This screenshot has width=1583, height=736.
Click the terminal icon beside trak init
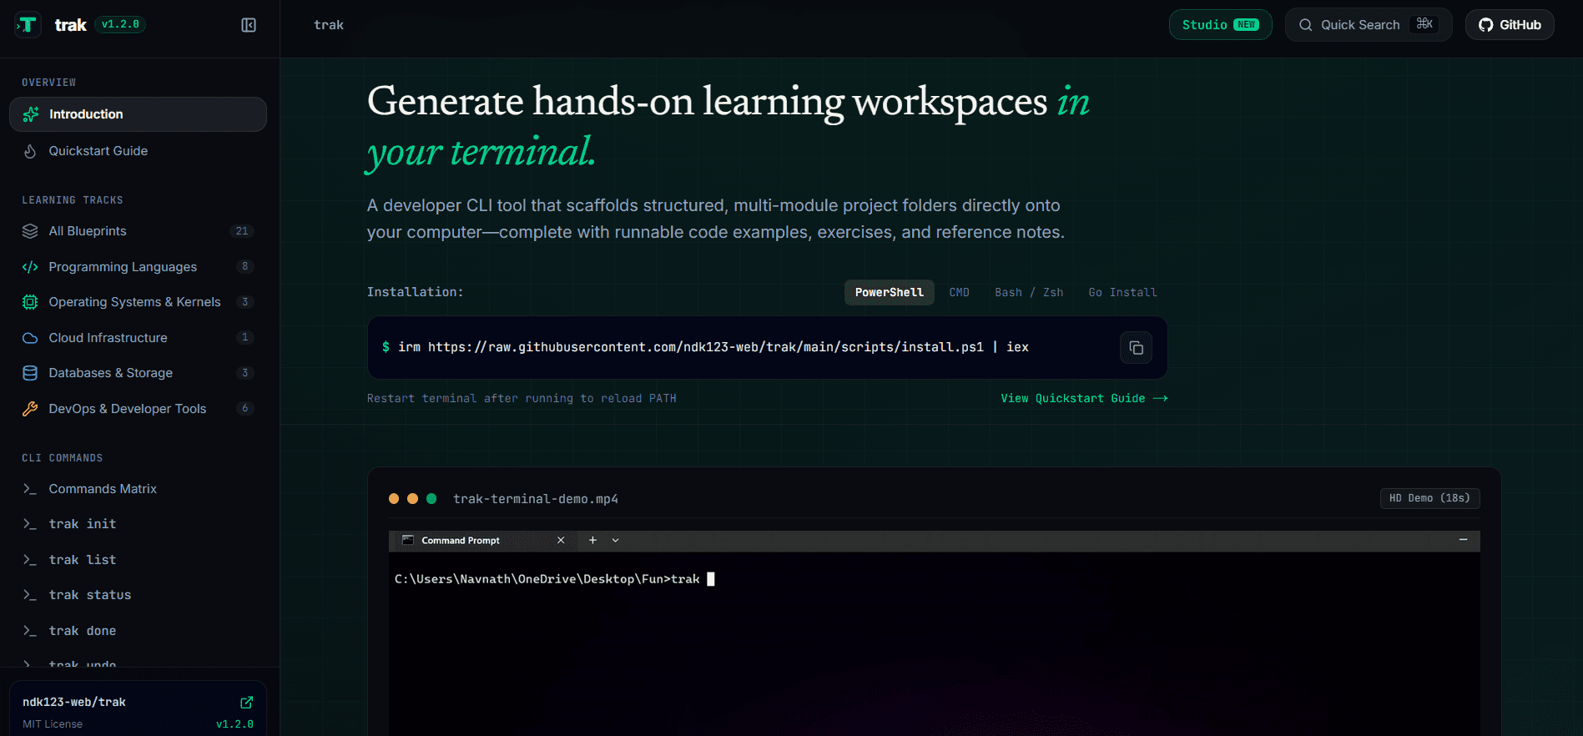pos(30,524)
